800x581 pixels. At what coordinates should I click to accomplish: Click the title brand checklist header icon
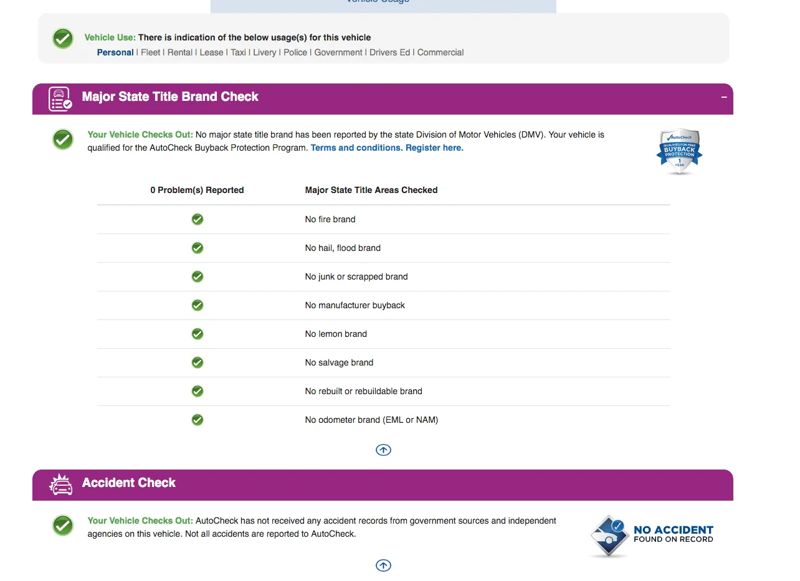click(x=60, y=99)
